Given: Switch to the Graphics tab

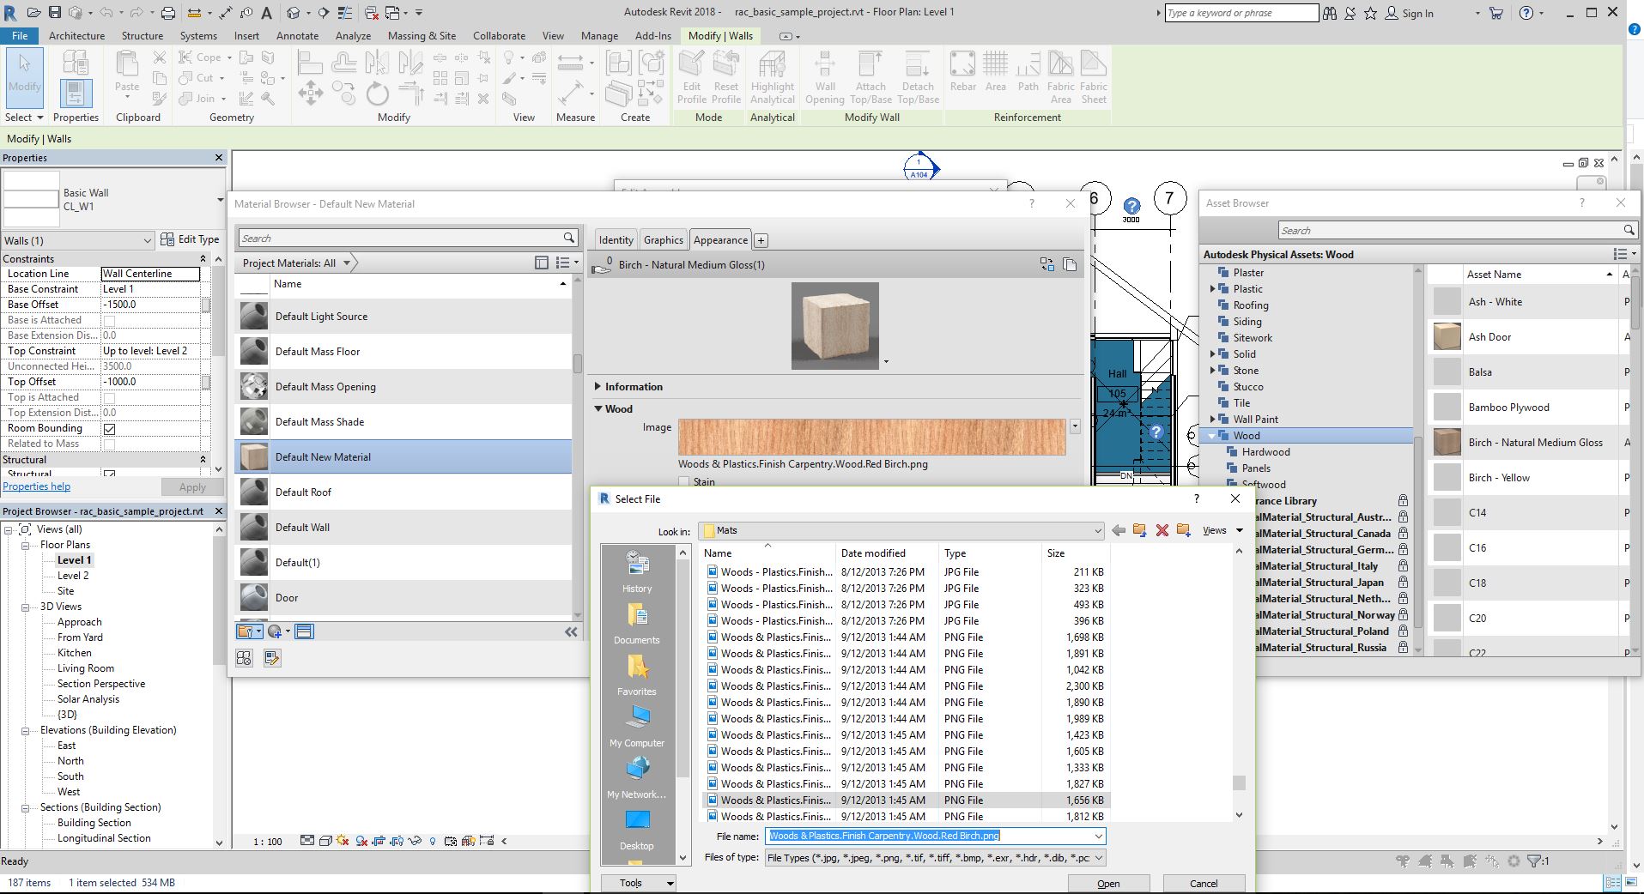Looking at the screenshot, I should pos(663,240).
